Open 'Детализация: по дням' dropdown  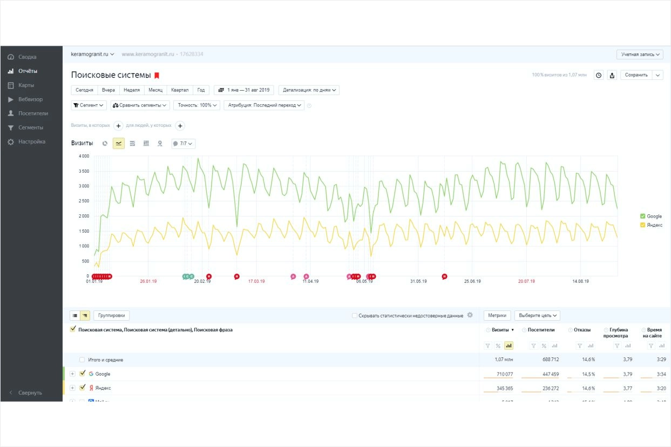pos(309,90)
